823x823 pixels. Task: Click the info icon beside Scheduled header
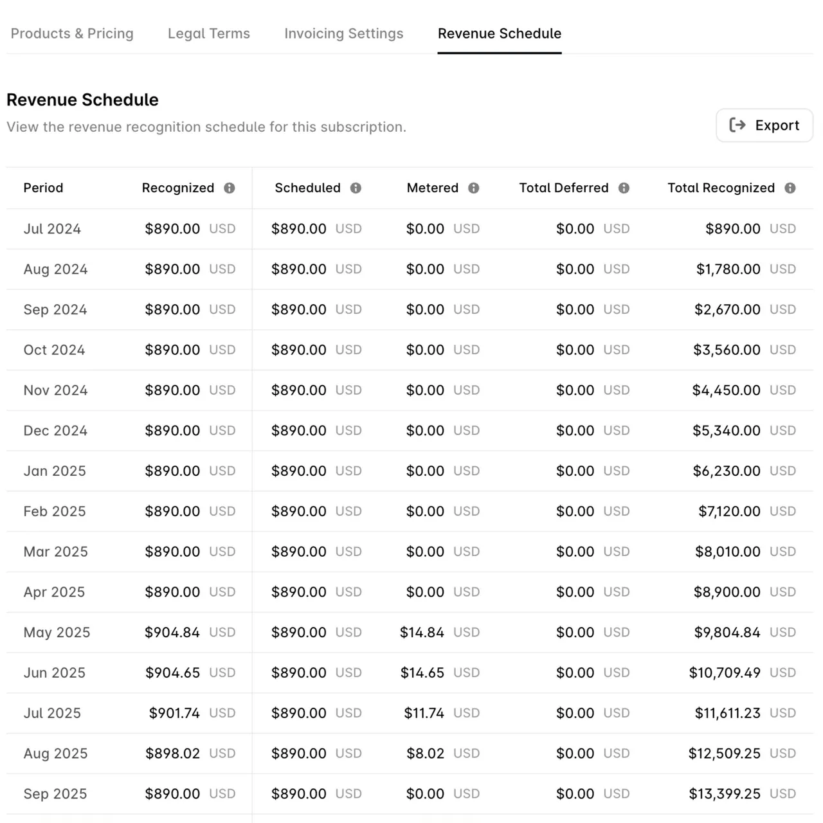click(x=356, y=188)
